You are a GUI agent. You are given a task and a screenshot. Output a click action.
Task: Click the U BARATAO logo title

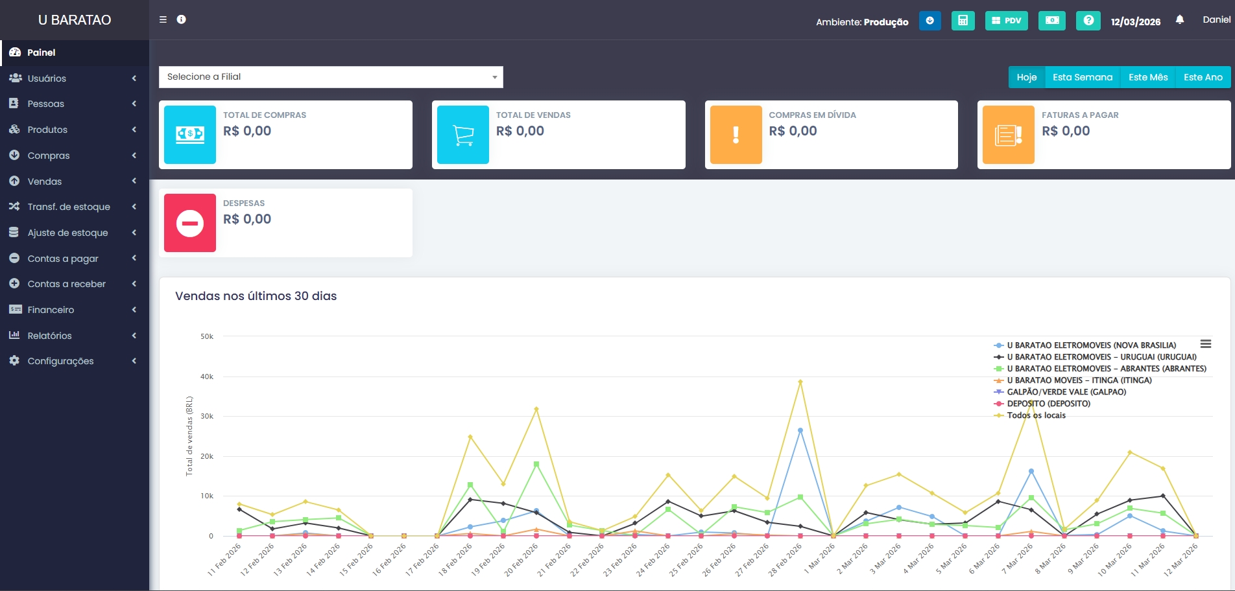pos(75,20)
